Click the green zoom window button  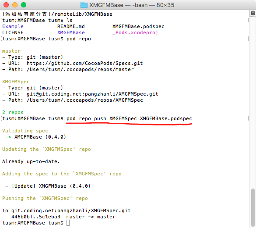tap(24, 5)
